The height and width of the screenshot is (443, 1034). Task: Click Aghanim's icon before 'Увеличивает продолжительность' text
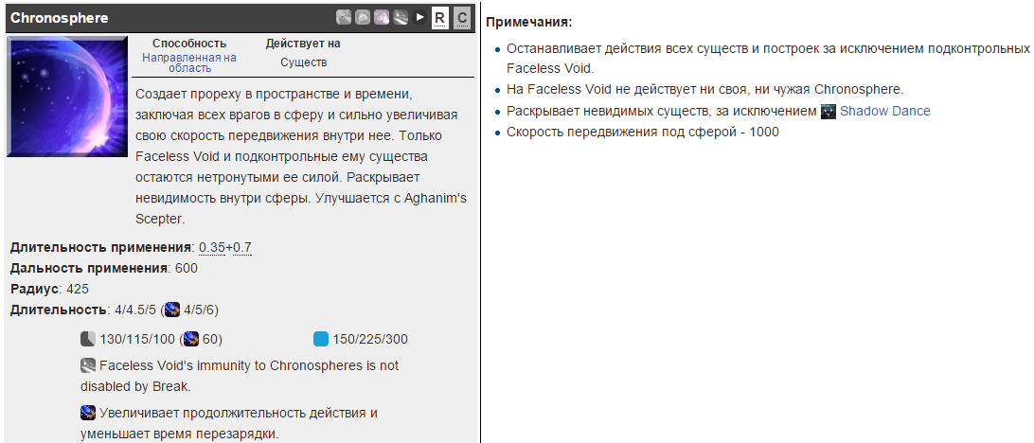pyautogui.click(x=88, y=413)
